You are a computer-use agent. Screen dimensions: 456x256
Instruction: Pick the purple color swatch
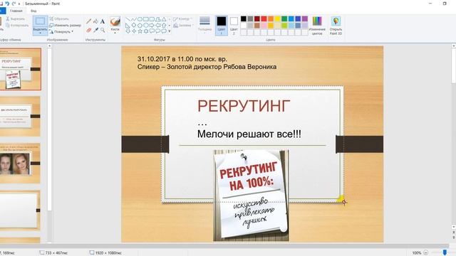tap(305, 19)
